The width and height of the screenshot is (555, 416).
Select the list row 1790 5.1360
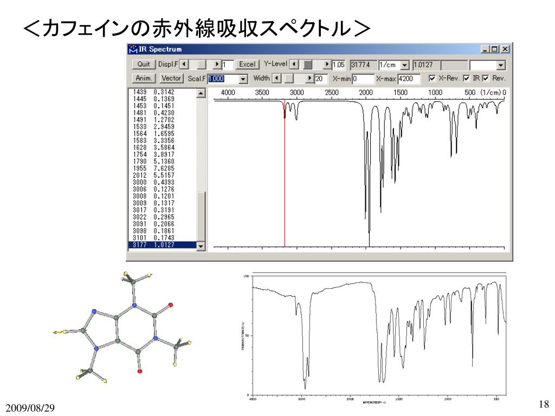click(163, 161)
